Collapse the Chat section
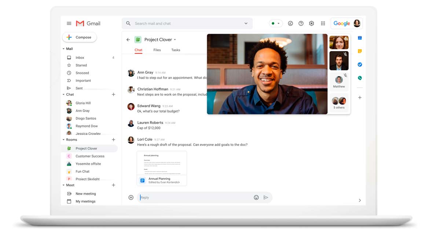Image resolution: width=440 pixels, height=231 pixels. click(x=63, y=95)
